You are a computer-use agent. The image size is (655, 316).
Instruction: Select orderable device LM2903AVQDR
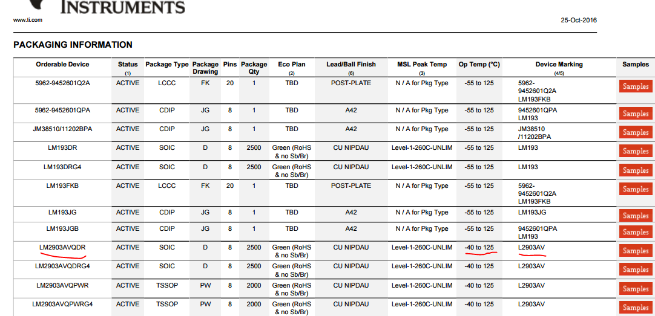(63, 247)
